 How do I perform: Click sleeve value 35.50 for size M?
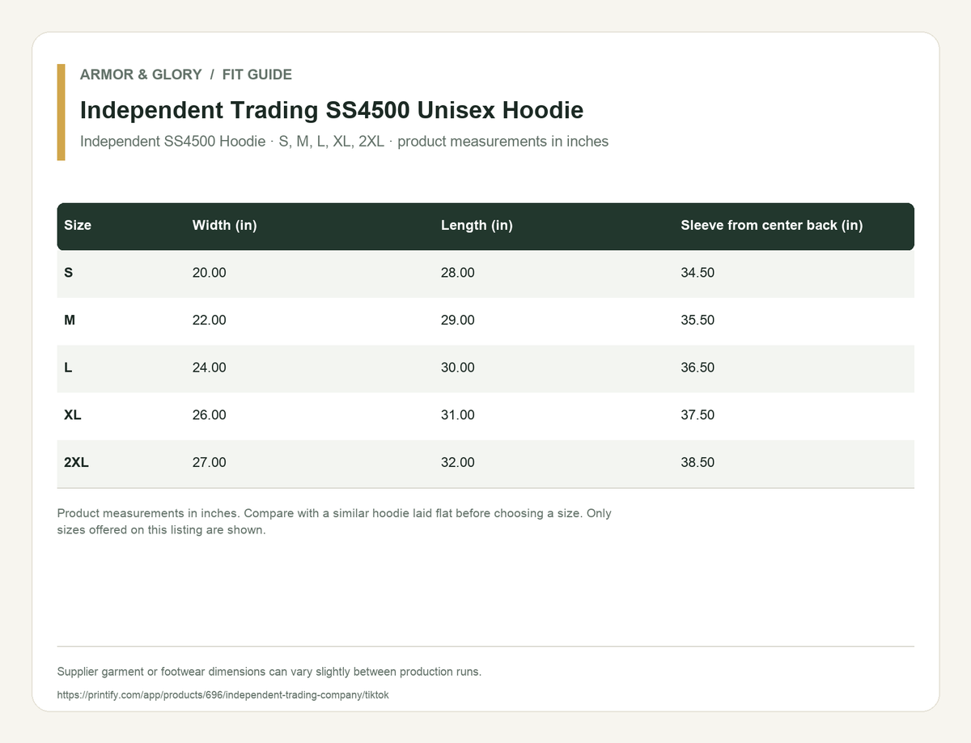click(x=698, y=321)
